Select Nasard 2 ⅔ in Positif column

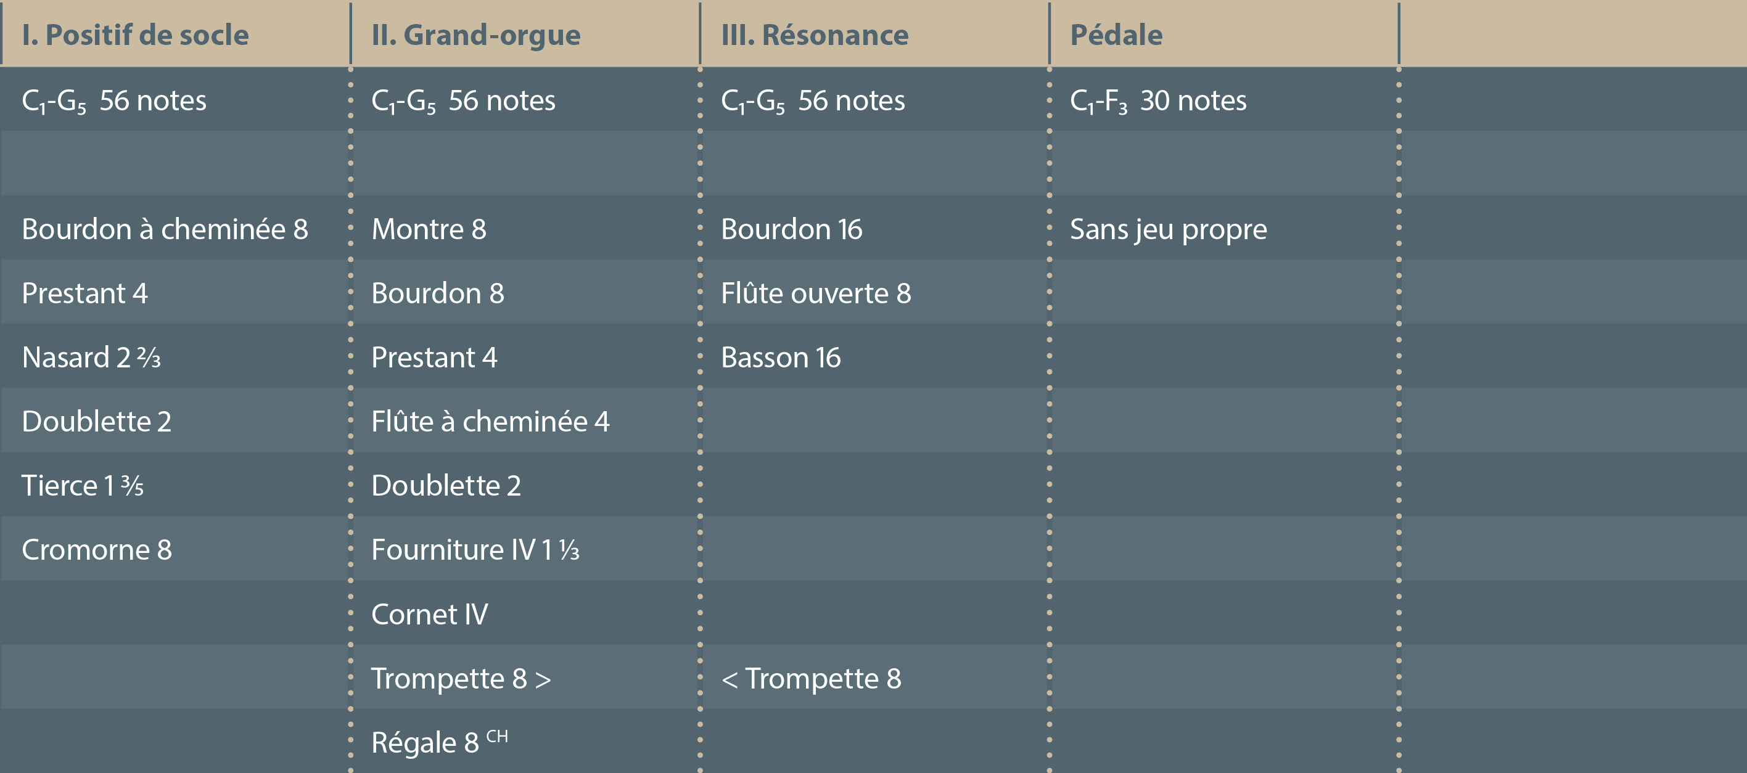[91, 358]
